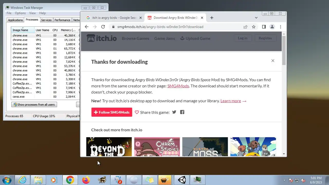Click Show processes from all users

(34, 105)
